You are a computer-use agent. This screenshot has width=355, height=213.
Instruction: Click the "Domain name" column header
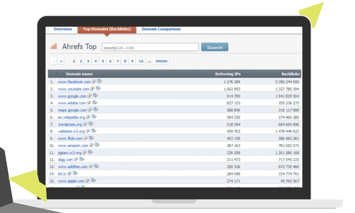pos(79,74)
